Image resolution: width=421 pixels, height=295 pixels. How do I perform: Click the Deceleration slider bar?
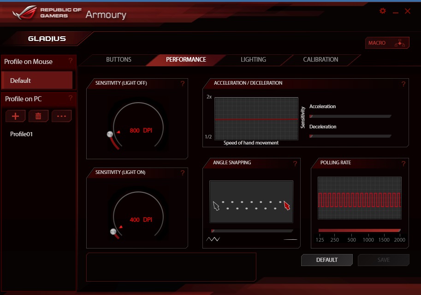coord(350,136)
